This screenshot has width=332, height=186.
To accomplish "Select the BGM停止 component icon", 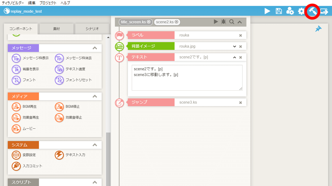I will [59, 107].
